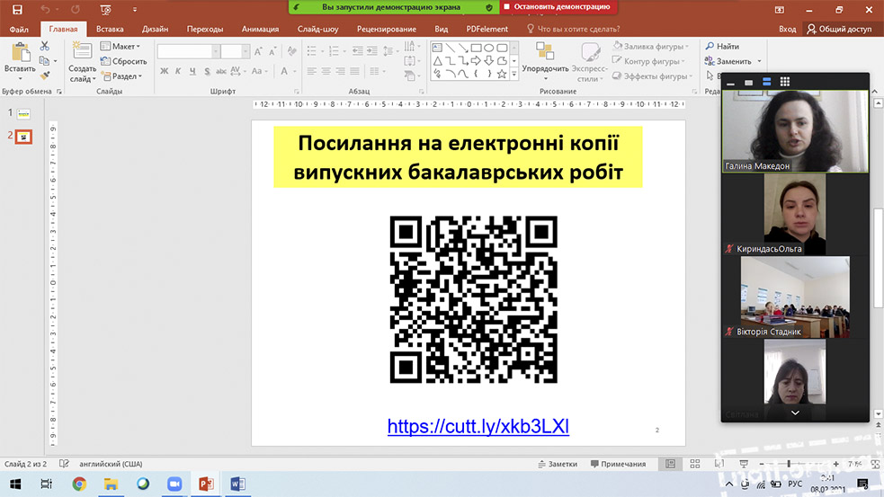Click the Replace (Заменить) button
Screen dimensions: 884x497
(728, 61)
